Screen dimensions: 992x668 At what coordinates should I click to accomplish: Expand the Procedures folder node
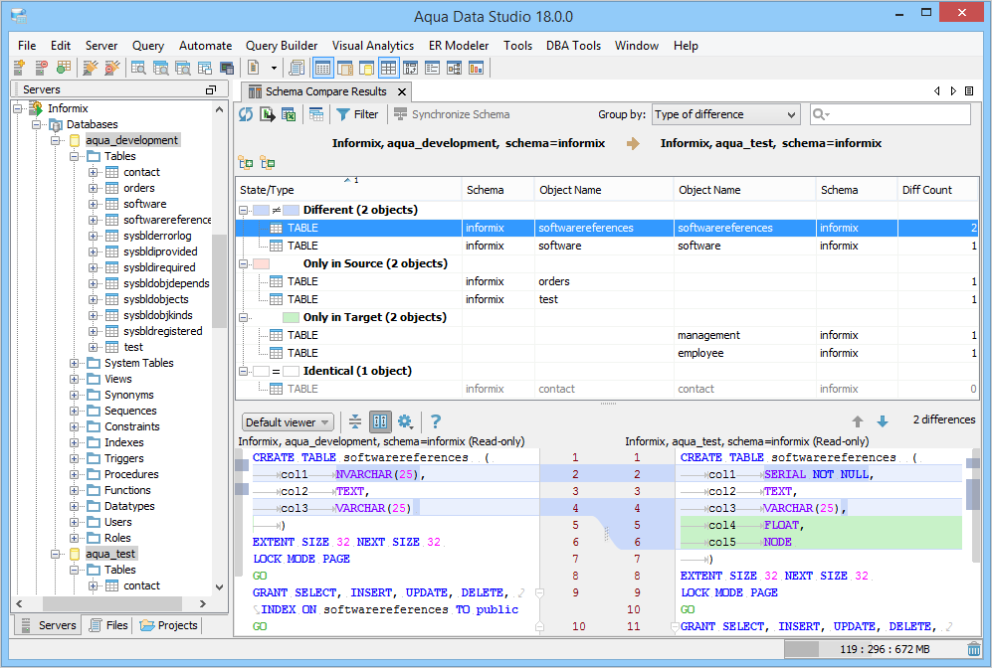74,474
